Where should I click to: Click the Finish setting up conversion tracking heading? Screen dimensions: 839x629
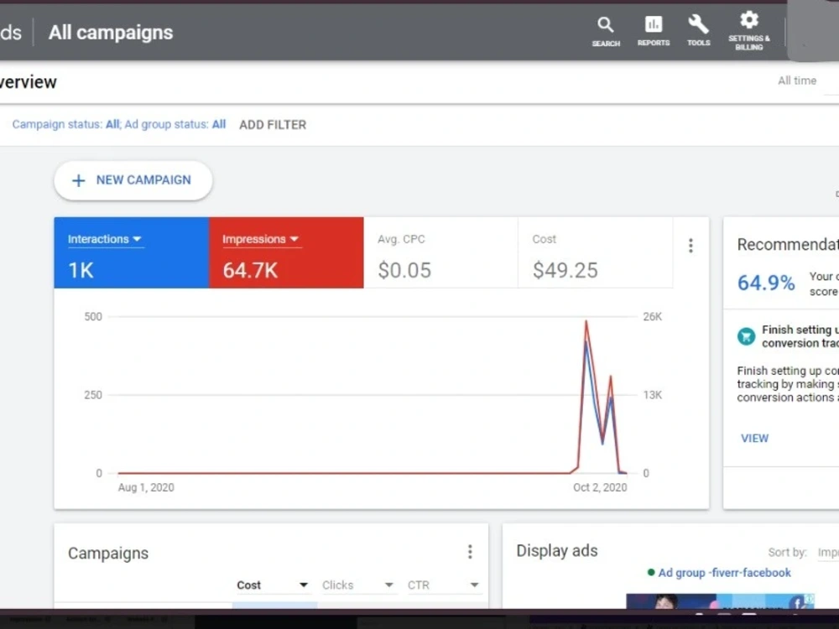point(800,336)
